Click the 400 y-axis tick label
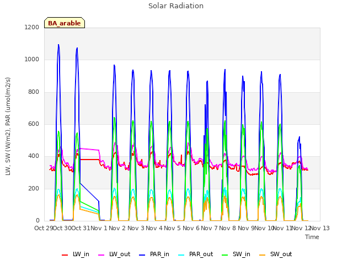This screenshot has height=265, width=353. [x=34, y=156]
